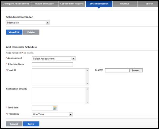Switch to the Search tab
Viewport: 159px width, 129px height.
(x=149, y=4)
